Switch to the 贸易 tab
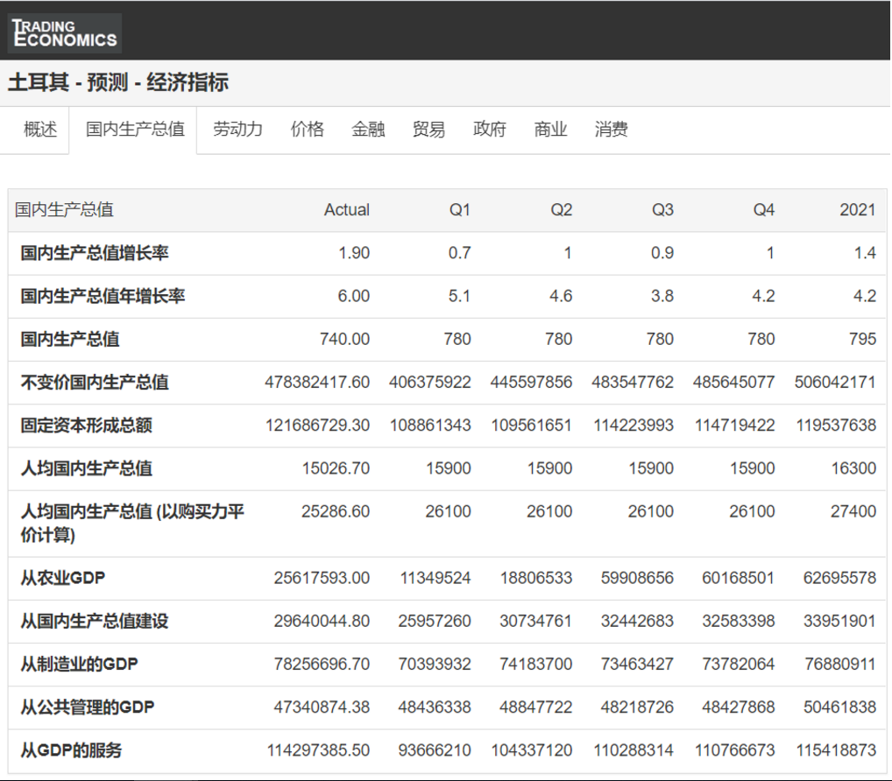This screenshot has height=781, width=892. (428, 130)
